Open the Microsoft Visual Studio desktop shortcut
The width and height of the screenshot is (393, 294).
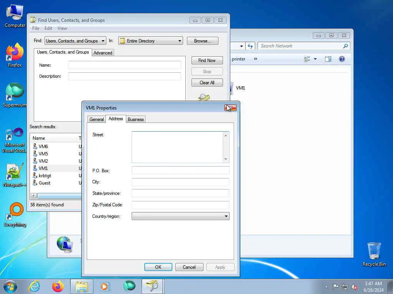[14, 140]
